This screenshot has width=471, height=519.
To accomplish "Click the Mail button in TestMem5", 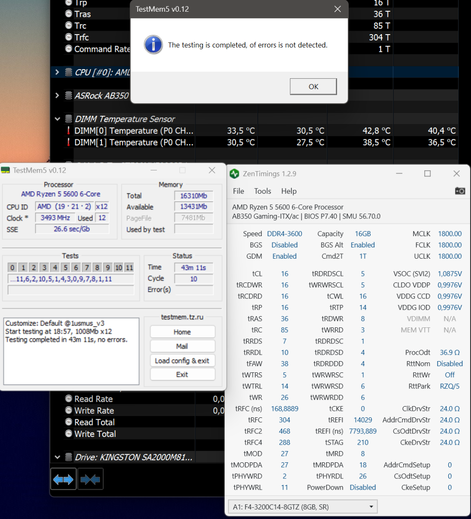I will 182,346.
